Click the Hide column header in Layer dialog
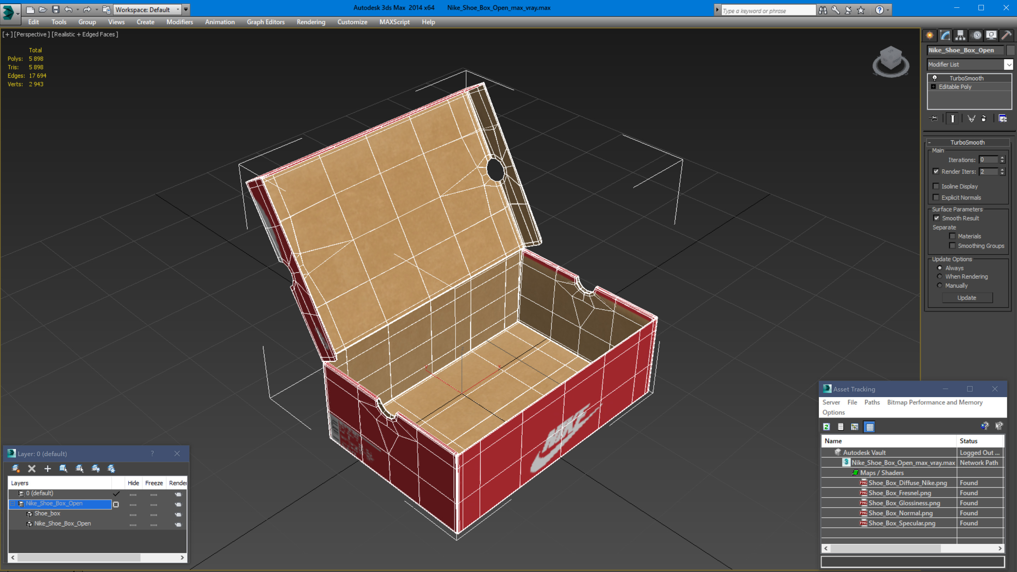The height and width of the screenshot is (572, 1017). pyautogui.click(x=133, y=483)
